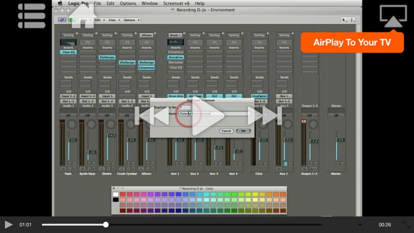Toggle the red Solo button on Click
This screenshot has height=233, width=414.
(x=265, y=164)
